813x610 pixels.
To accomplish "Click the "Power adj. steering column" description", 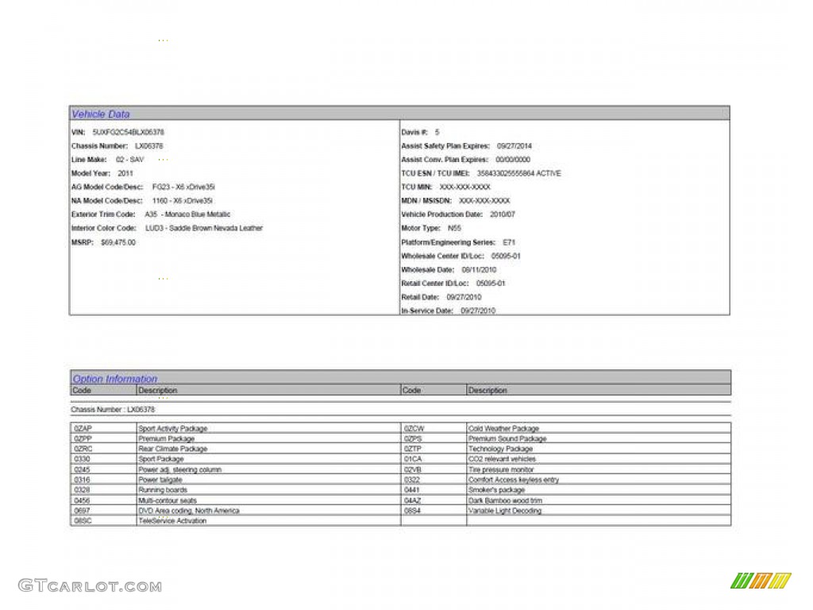I will tap(180, 469).
